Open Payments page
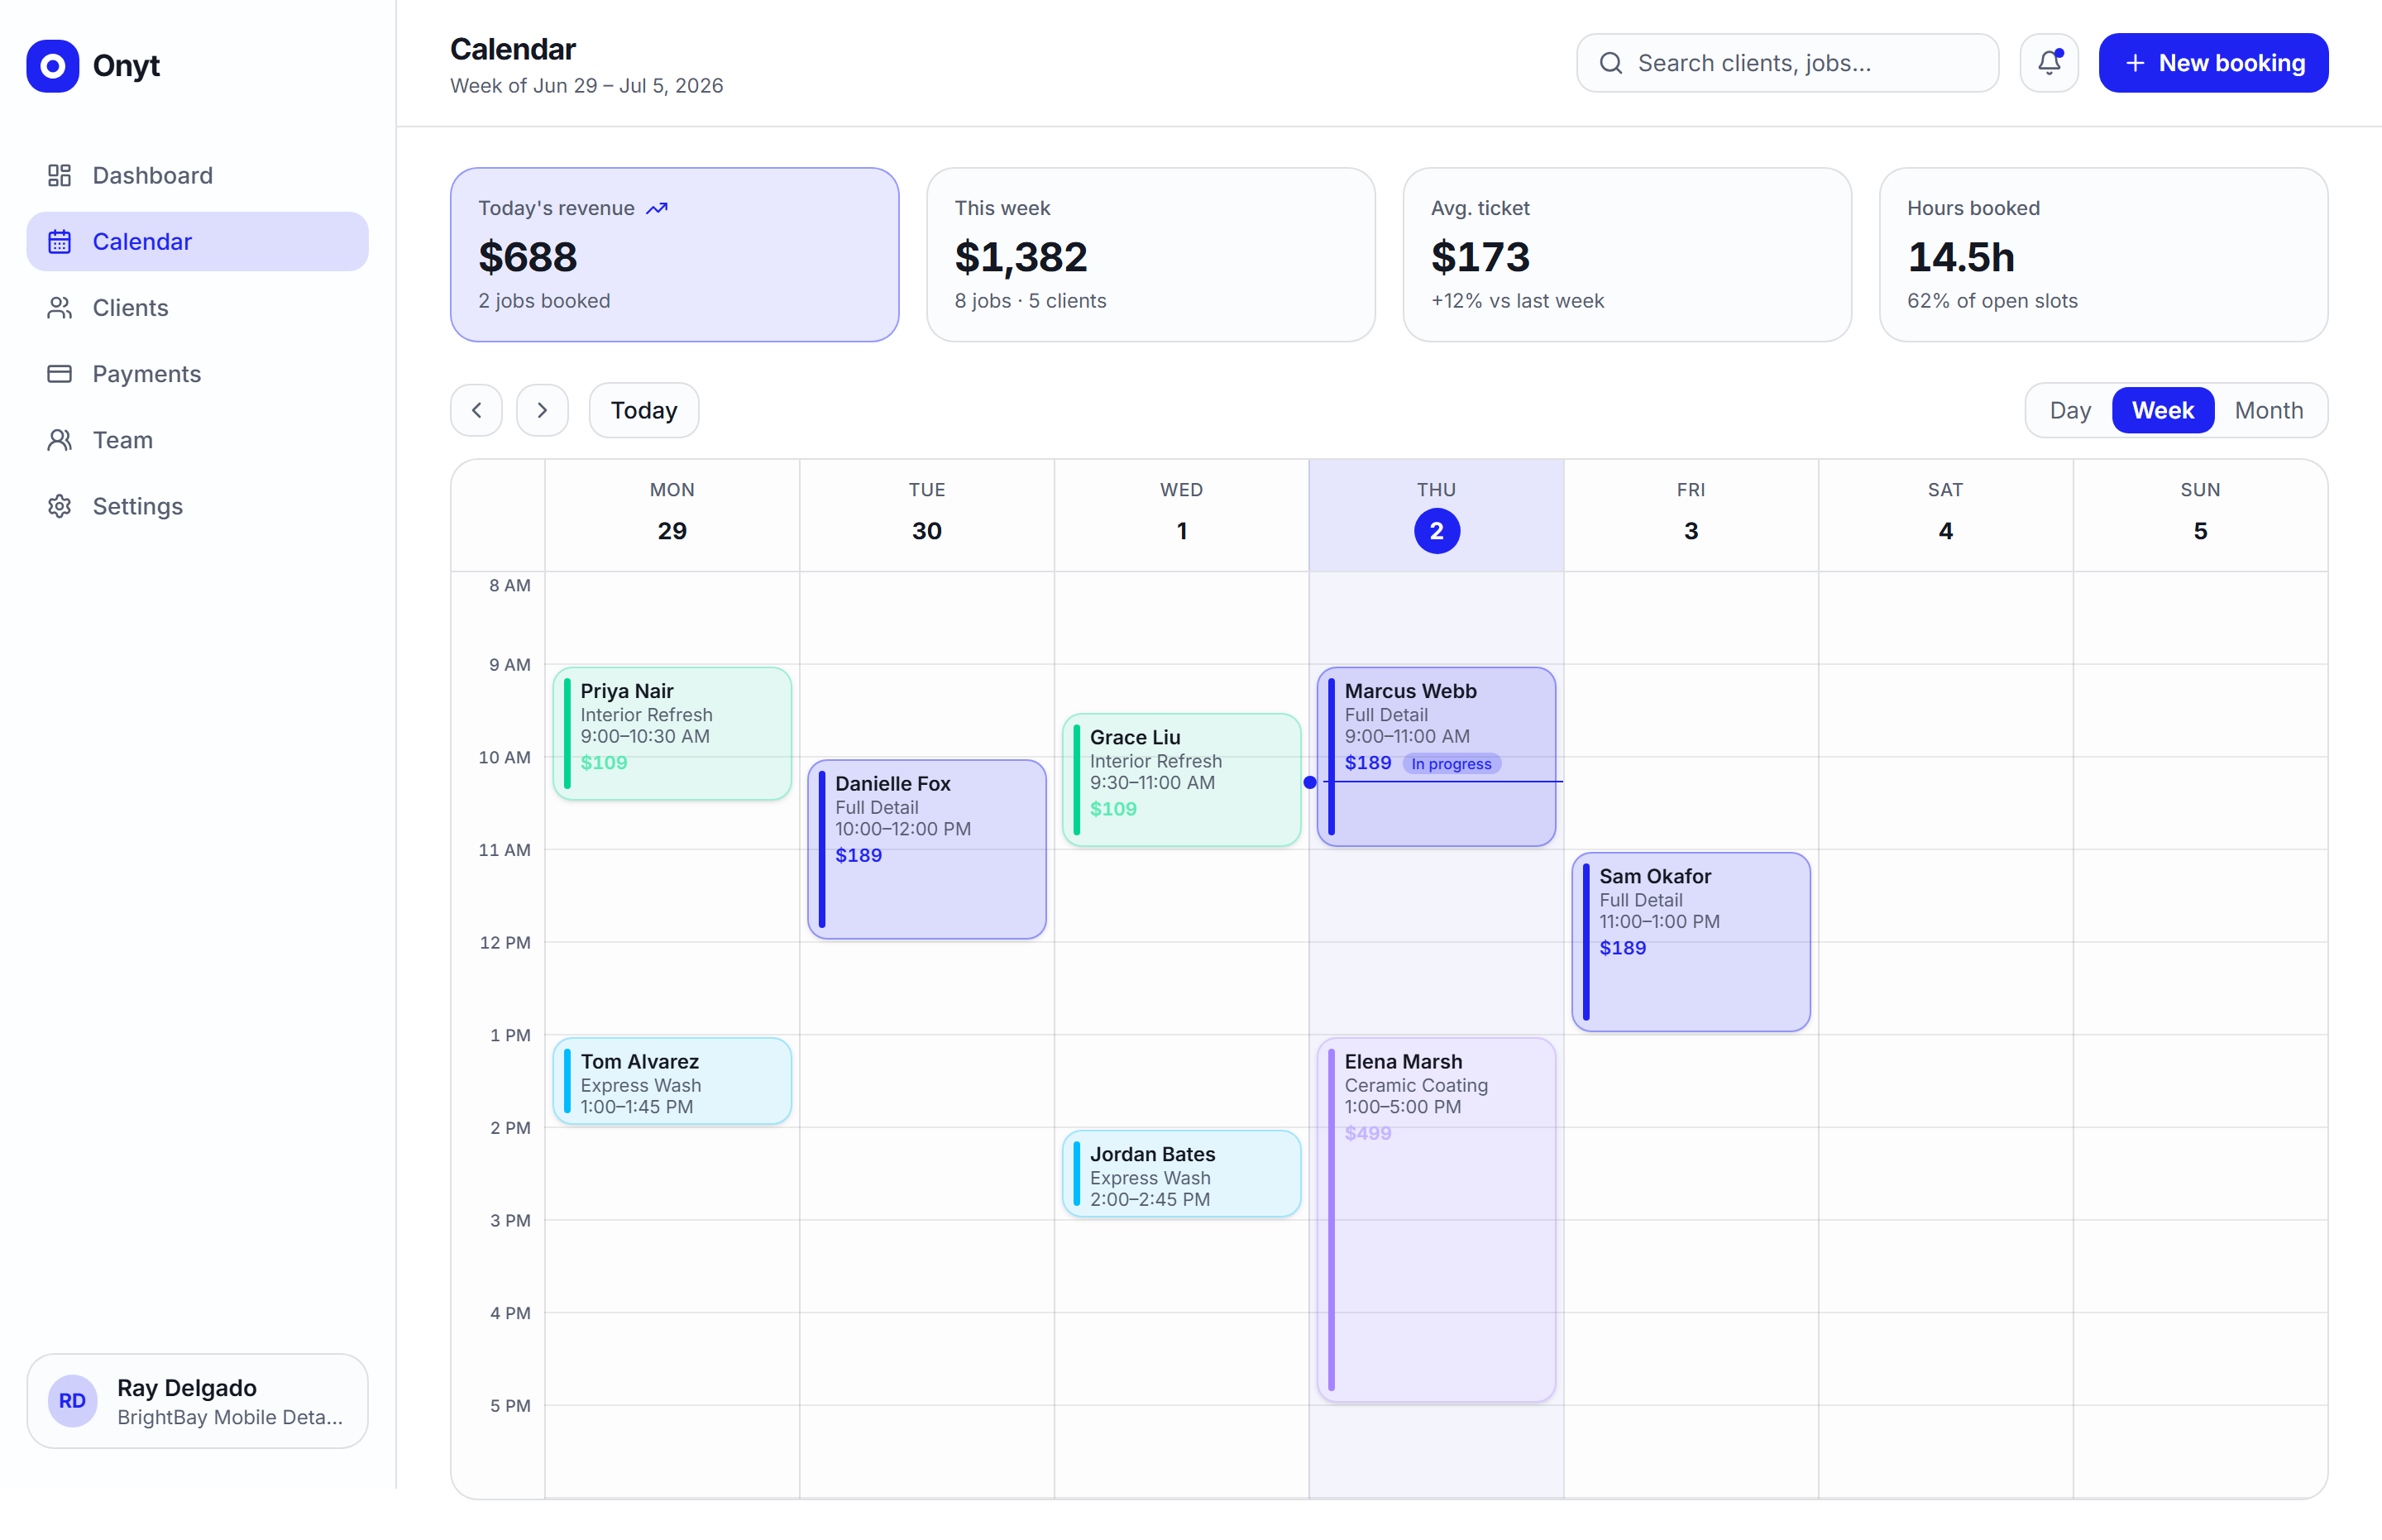 pyautogui.click(x=197, y=373)
